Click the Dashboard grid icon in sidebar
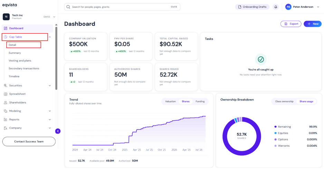324x169 pixels. click(x=6, y=28)
